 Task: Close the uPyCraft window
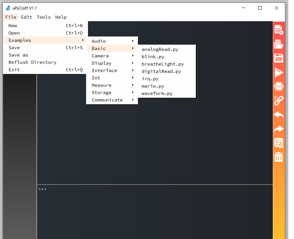(276, 8)
